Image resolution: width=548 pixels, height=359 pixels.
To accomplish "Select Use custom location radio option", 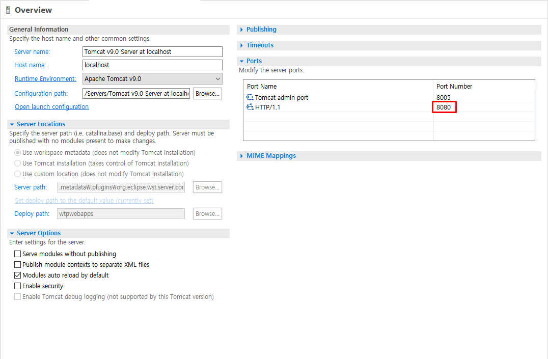I will coord(17,174).
